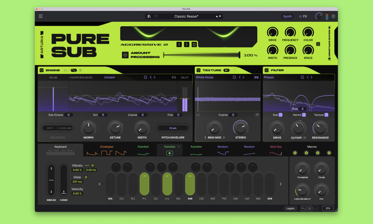Open the hamburger main menu

pyautogui.click(x=41, y=16)
